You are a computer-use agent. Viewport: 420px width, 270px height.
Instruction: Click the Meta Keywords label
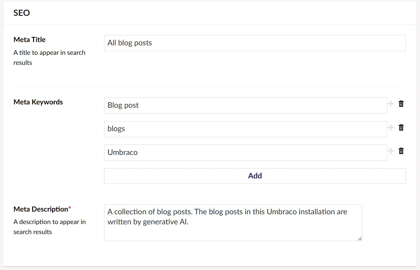(38, 102)
